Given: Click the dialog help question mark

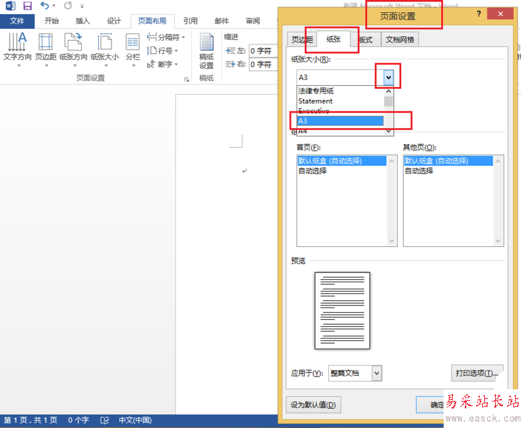Looking at the screenshot, I should [x=478, y=14].
